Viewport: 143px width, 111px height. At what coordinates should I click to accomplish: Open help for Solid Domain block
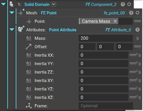(123, 4)
